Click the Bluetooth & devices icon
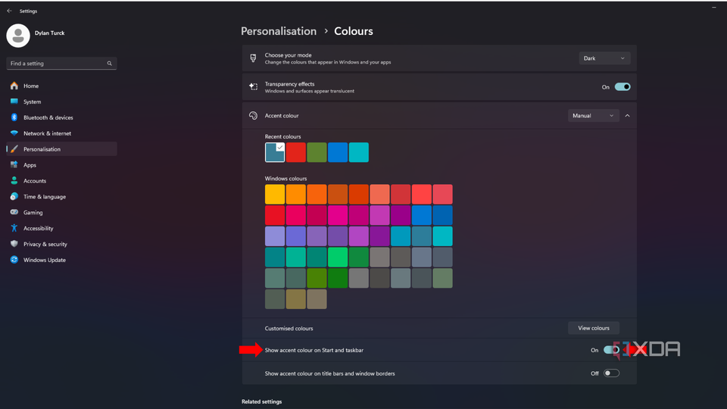 (x=14, y=117)
